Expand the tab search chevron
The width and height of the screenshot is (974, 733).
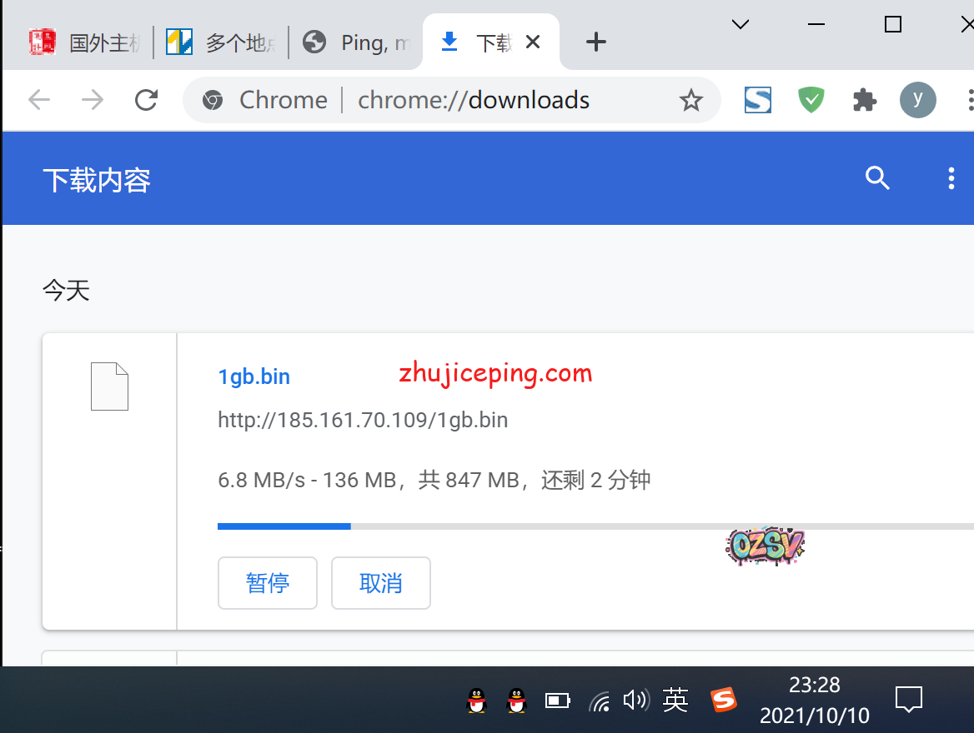[740, 24]
